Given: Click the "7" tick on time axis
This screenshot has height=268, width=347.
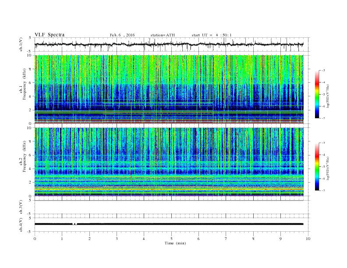Looking at the screenshot, I should tap(226, 239).
